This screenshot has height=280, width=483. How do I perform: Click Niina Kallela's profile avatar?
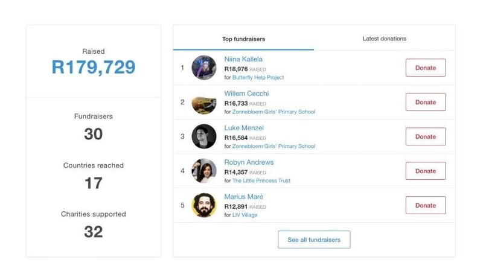point(204,68)
